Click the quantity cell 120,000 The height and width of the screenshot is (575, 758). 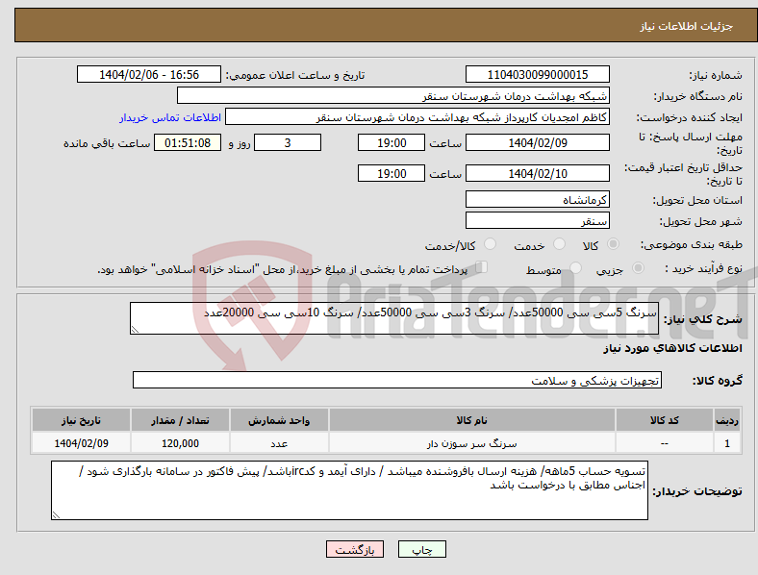click(180, 443)
